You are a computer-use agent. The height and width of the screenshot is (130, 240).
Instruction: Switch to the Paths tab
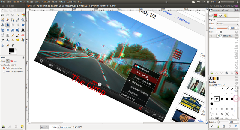pos(220,15)
